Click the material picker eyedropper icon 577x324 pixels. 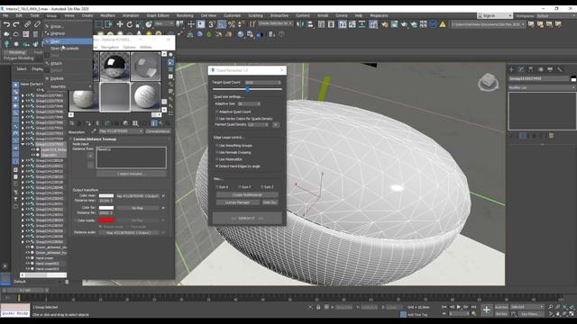tap(94, 131)
